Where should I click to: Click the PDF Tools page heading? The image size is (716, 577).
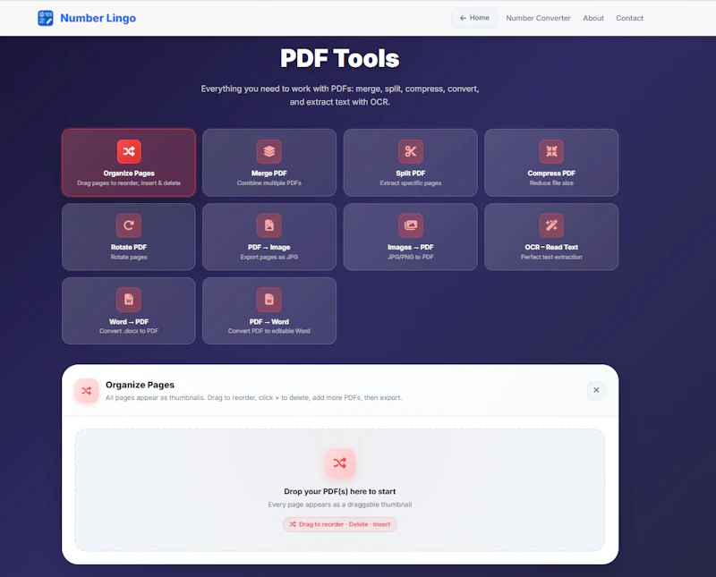click(340, 58)
